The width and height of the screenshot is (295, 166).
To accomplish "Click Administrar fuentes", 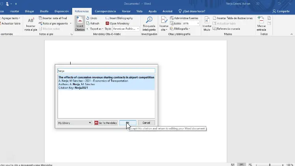I will tap(184, 18).
